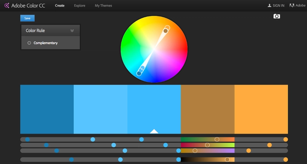The width and height of the screenshot is (307, 164).
Task: Click the brown marker on color wheel
Action: tap(166, 31)
